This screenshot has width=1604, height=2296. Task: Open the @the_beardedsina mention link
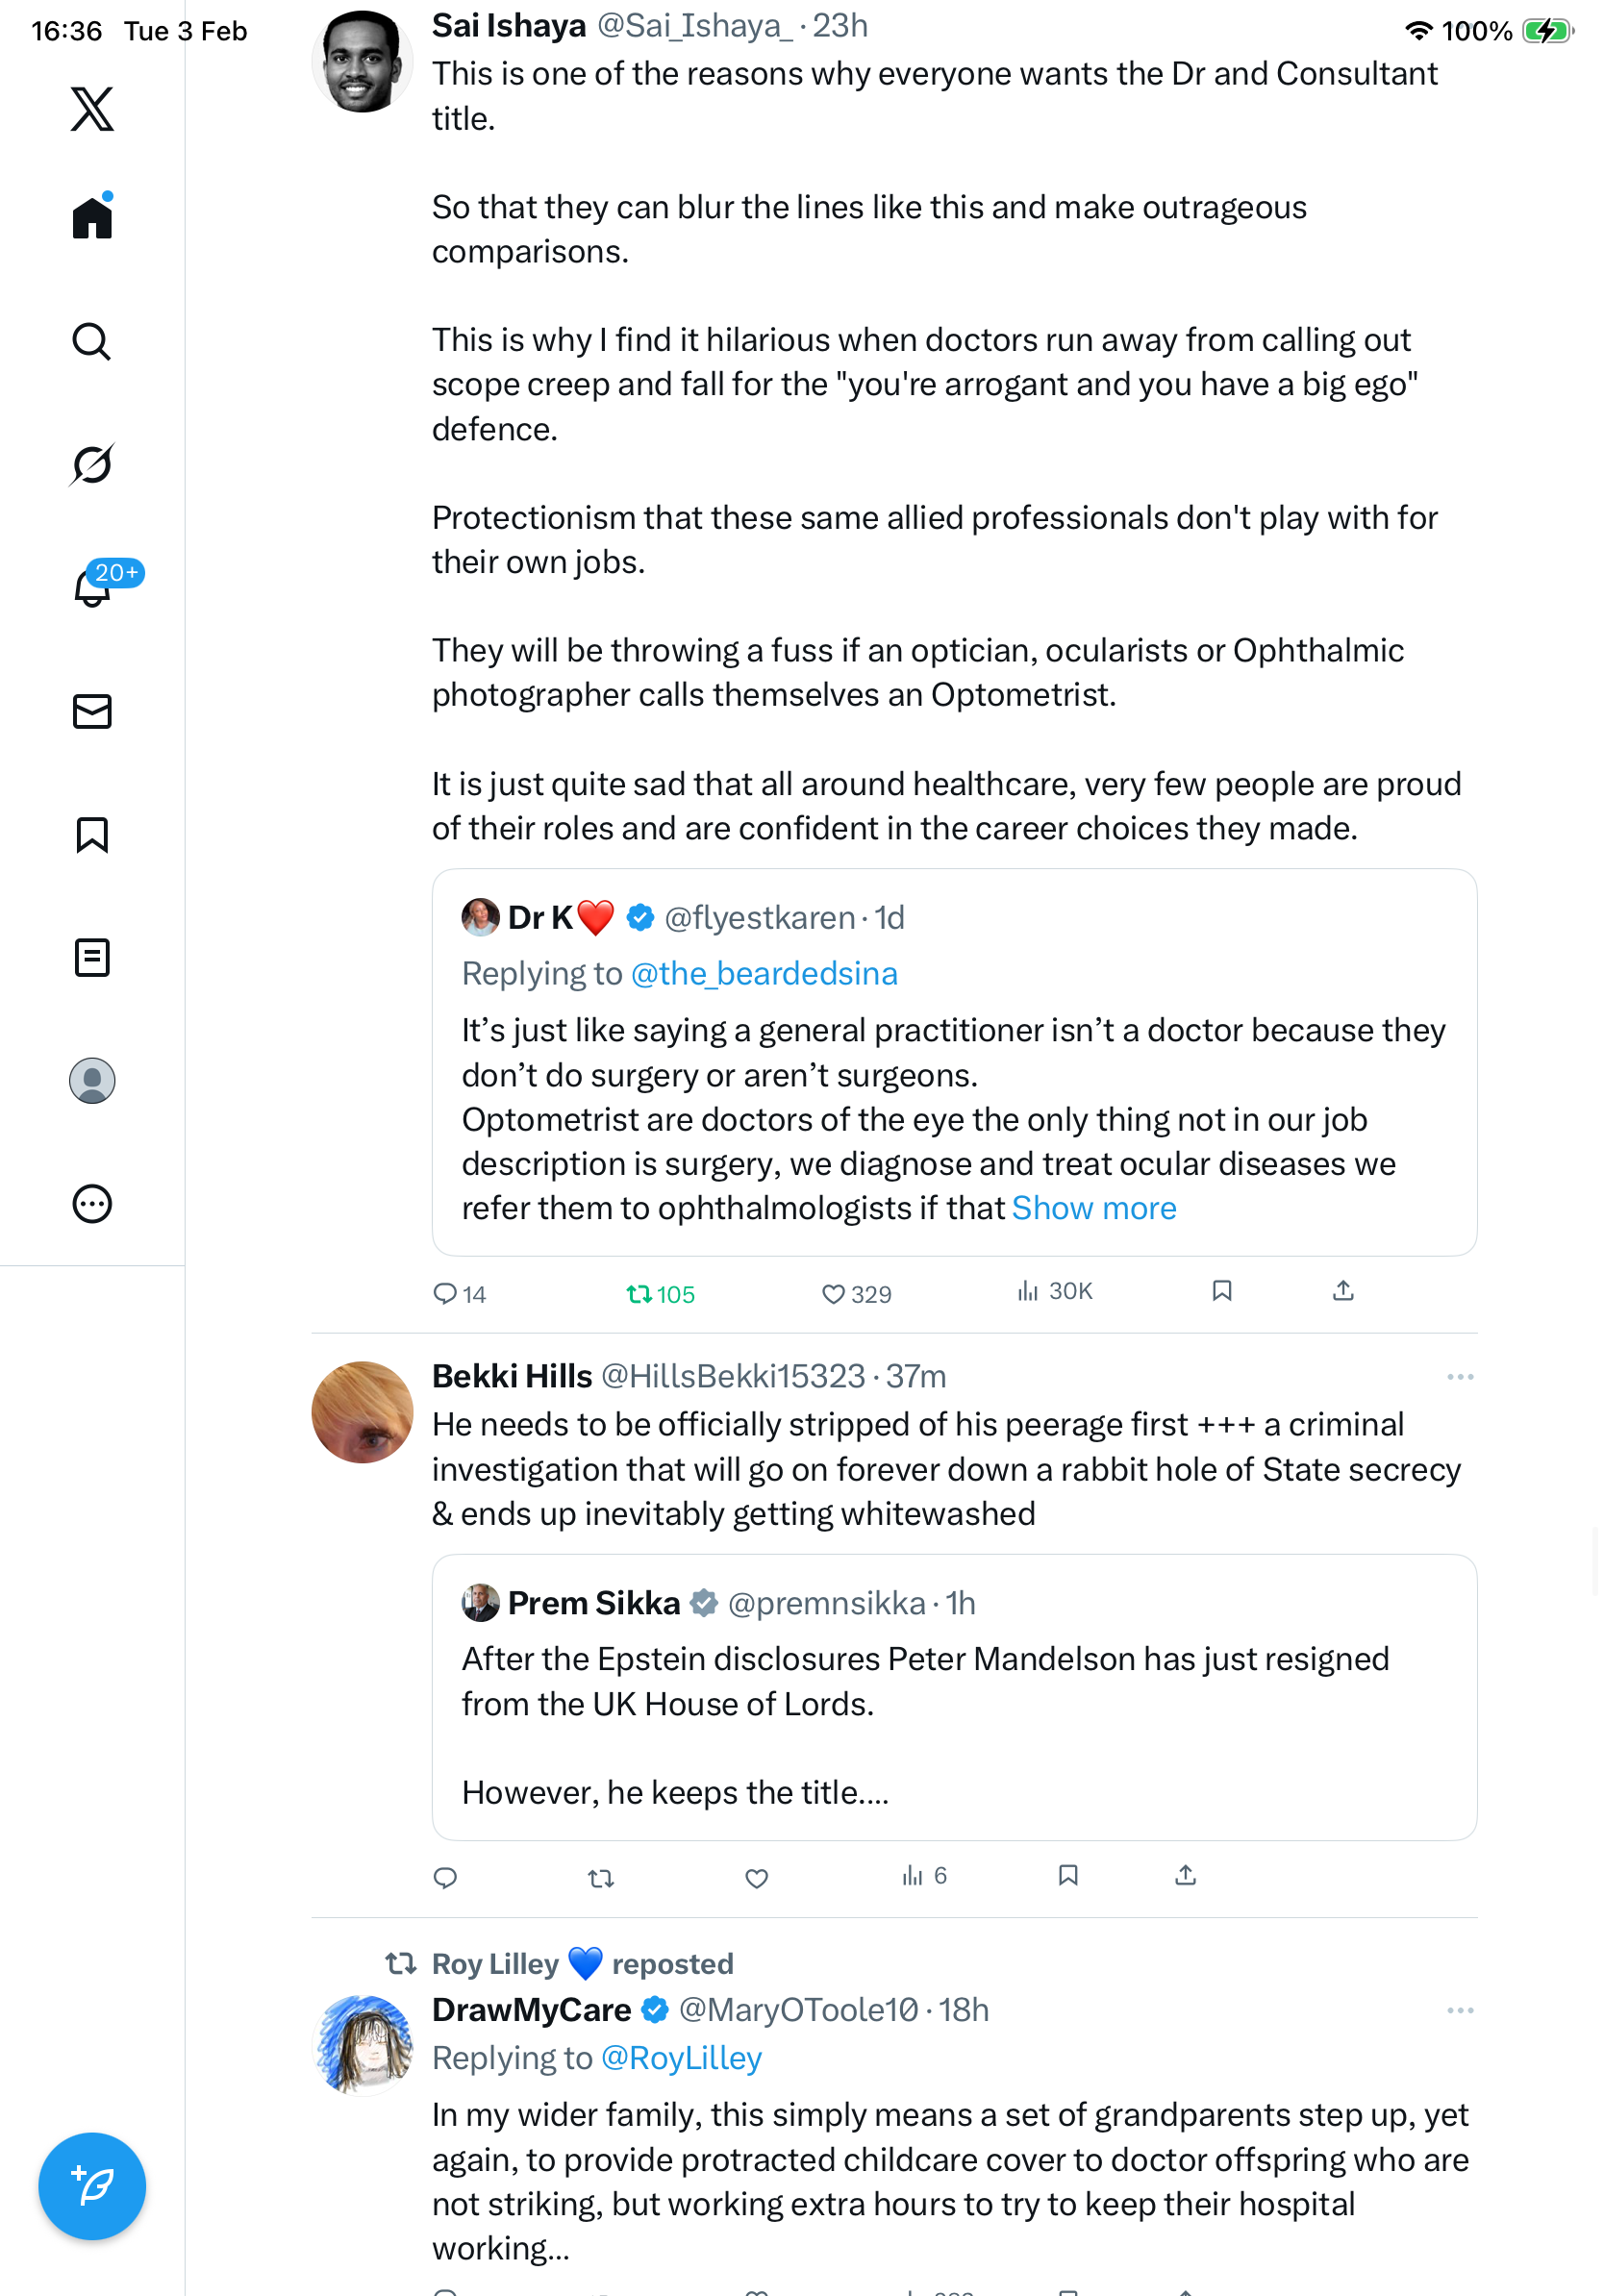pos(764,973)
